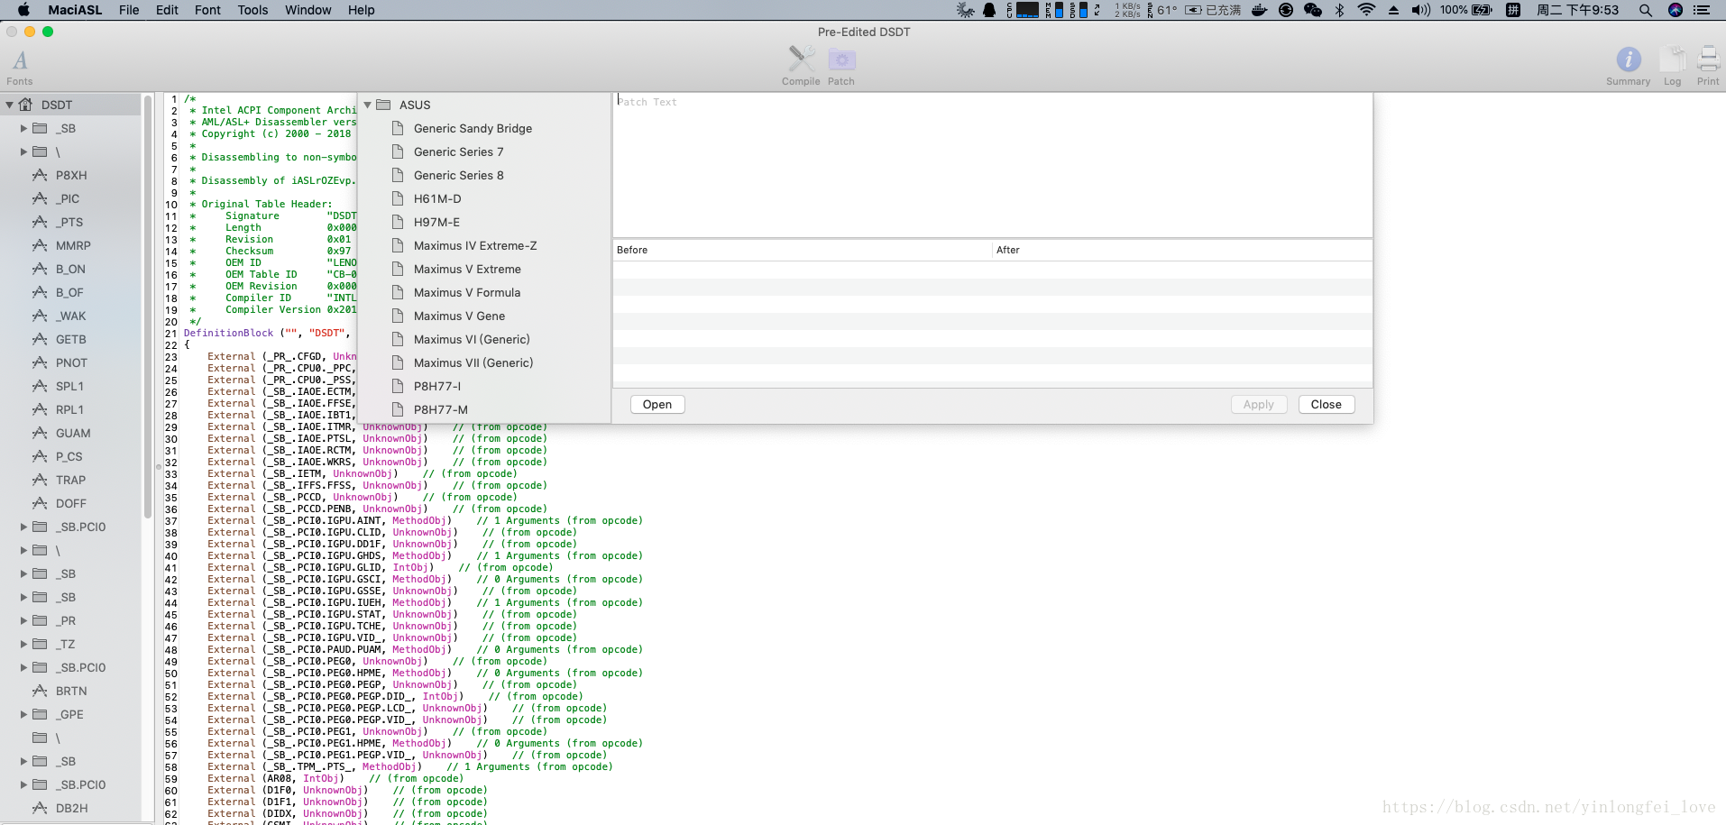Open the File menu
This screenshot has width=1726, height=825.
tap(129, 10)
